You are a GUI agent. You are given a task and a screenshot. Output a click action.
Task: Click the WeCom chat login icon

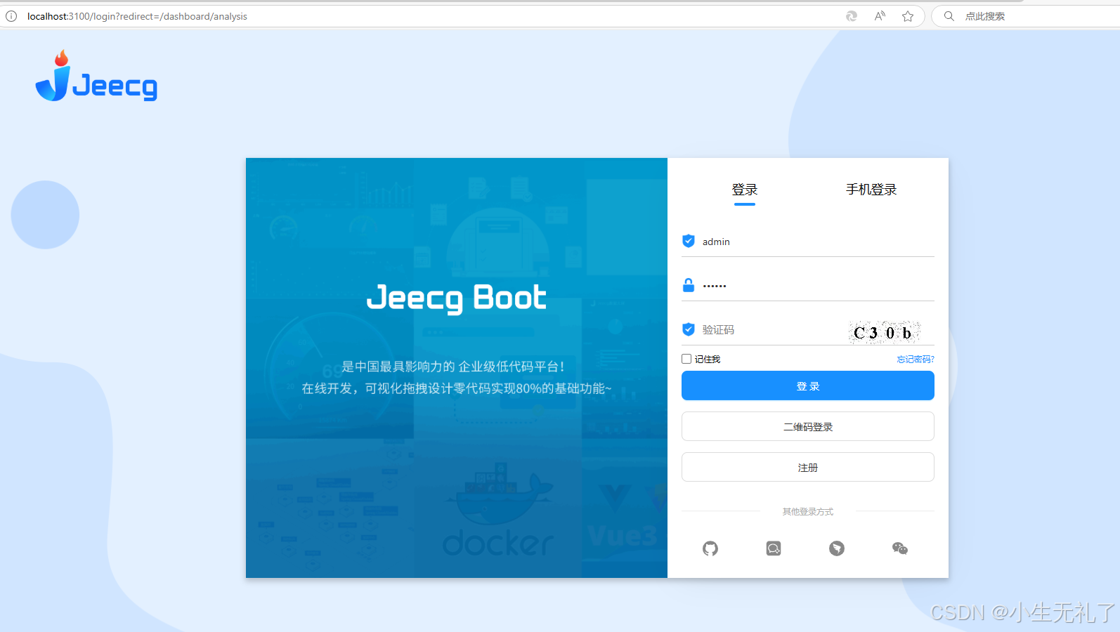(774, 548)
